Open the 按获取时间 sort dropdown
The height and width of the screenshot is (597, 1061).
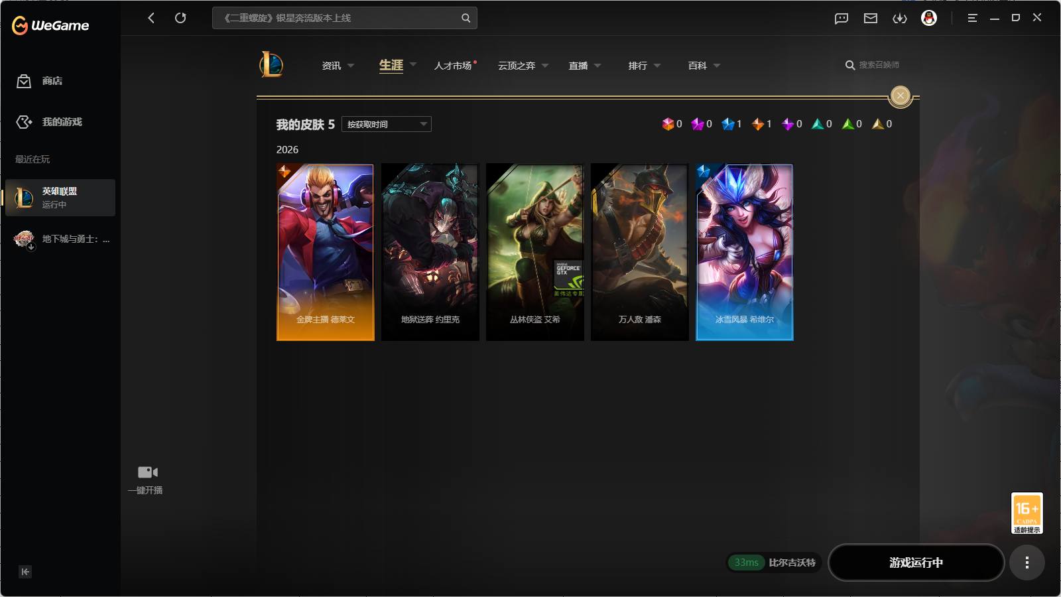[387, 124]
